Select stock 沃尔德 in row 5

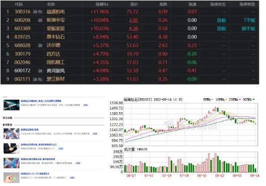point(53,45)
